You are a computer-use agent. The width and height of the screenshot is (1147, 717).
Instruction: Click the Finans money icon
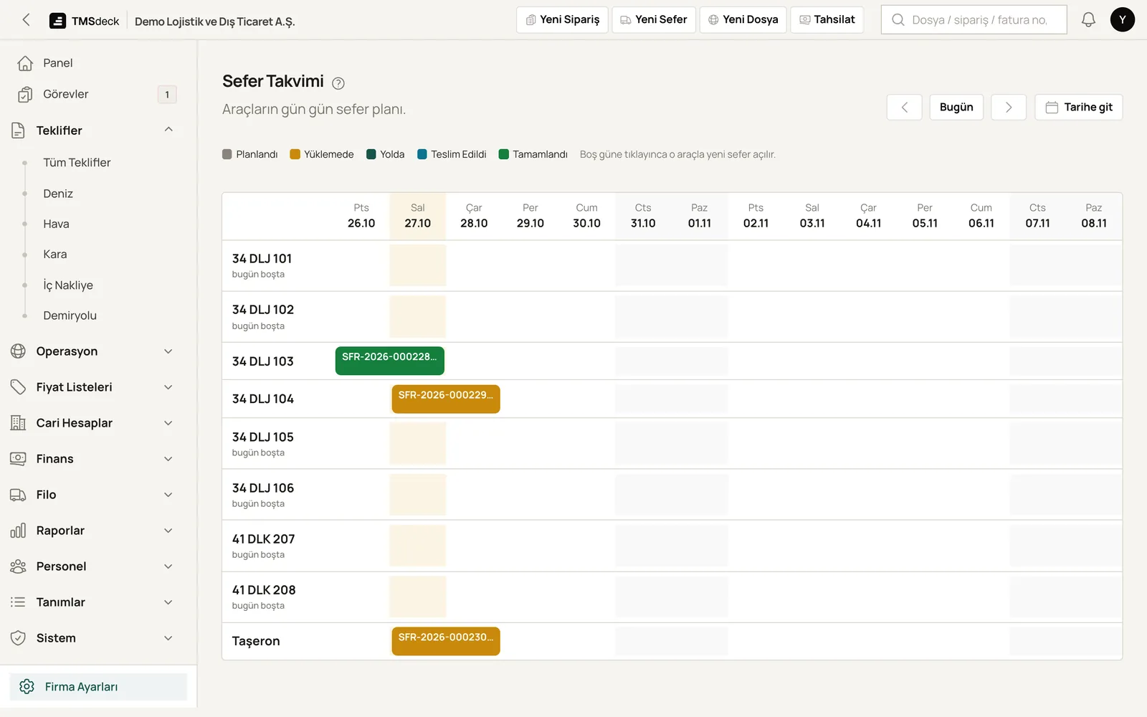pos(18,459)
